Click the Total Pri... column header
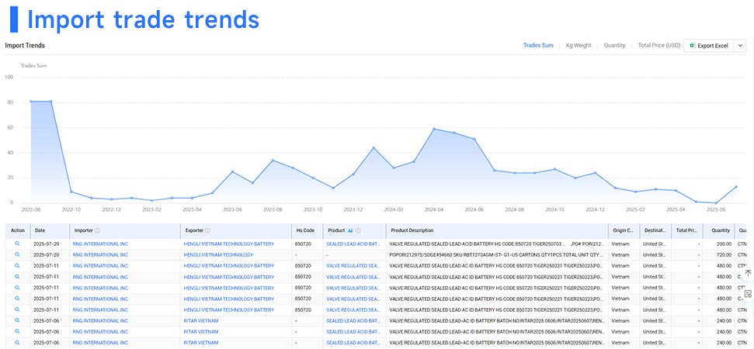754x349 pixels. coord(686,230)
